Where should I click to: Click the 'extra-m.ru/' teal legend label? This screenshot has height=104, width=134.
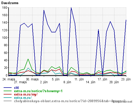(x=23, y=98)
